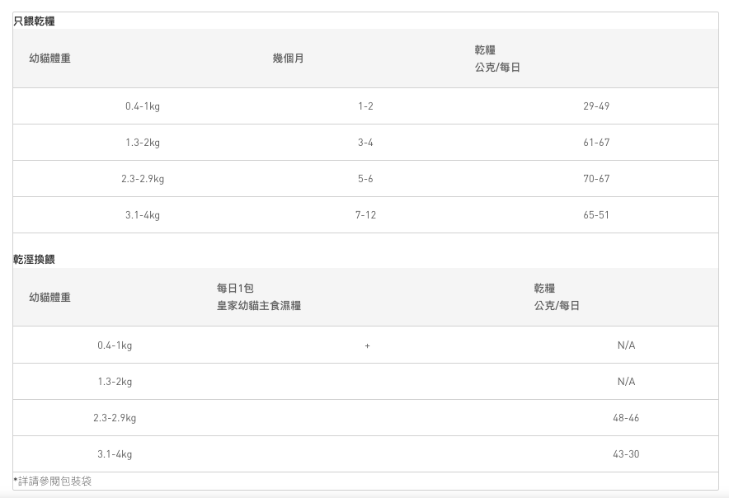729x498 pixels.
Task: Click the 7-12 months cell
Action: pos(365,215)
